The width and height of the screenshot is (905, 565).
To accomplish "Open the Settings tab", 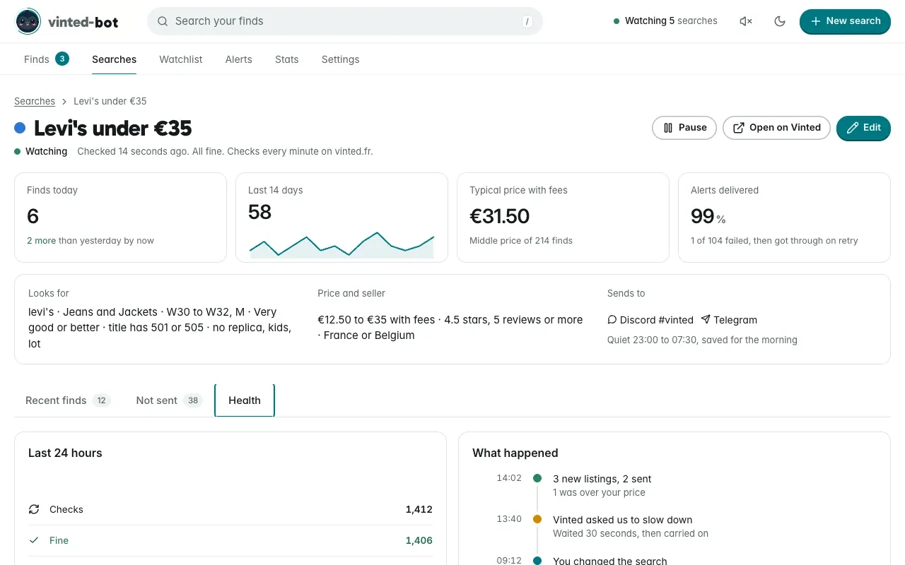I will click(340, 59).
